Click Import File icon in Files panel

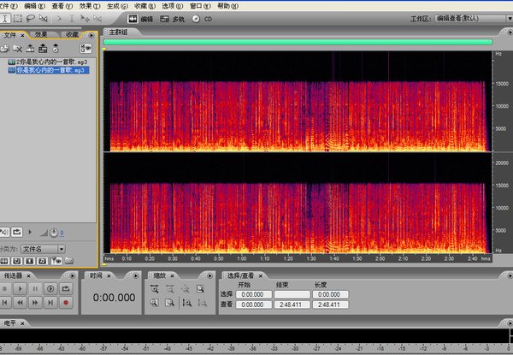(4, 49)
